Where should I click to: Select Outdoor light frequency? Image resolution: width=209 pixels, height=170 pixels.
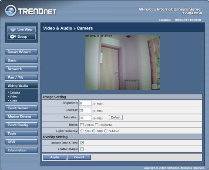[x=106, y=131]
